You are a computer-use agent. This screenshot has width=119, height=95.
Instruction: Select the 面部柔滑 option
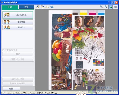18,27
